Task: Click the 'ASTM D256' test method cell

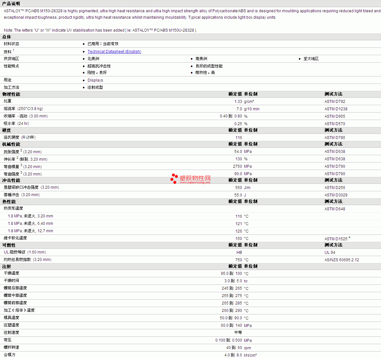Action: click(335, 188)
